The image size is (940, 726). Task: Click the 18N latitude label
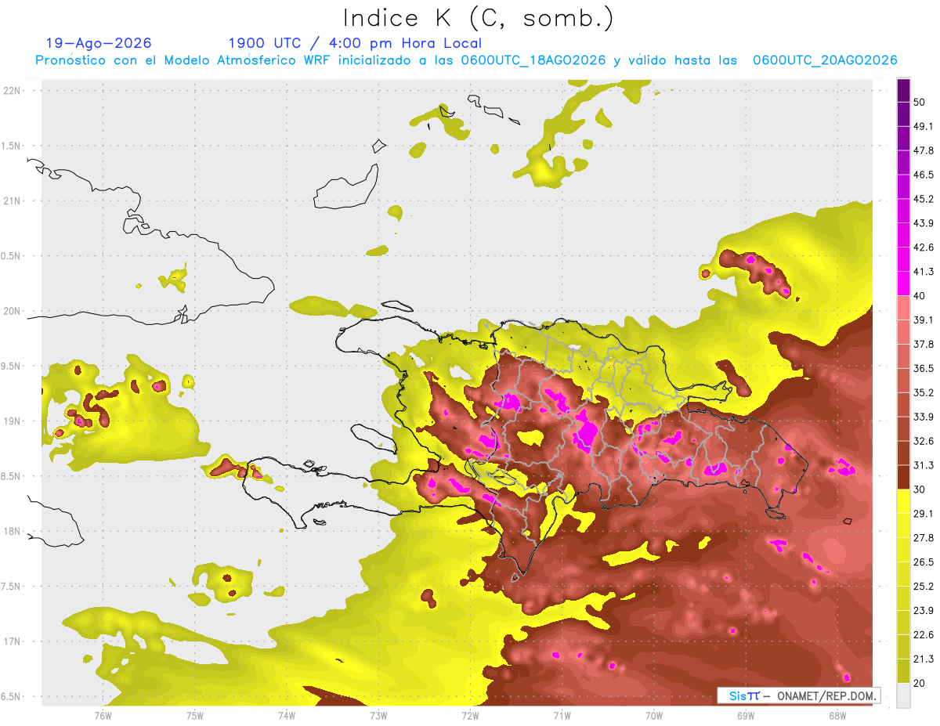[x=12, y=531]
